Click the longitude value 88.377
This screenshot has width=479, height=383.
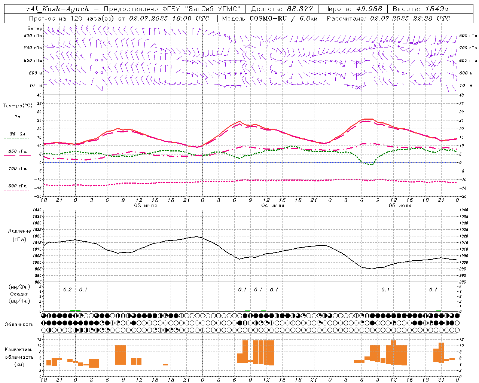point(300,9)
